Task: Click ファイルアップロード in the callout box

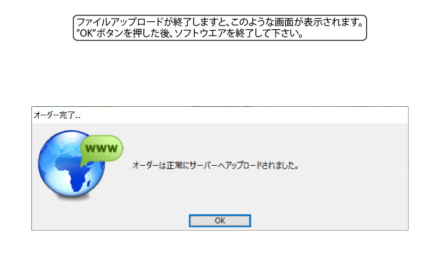Action: pos(120,22)
